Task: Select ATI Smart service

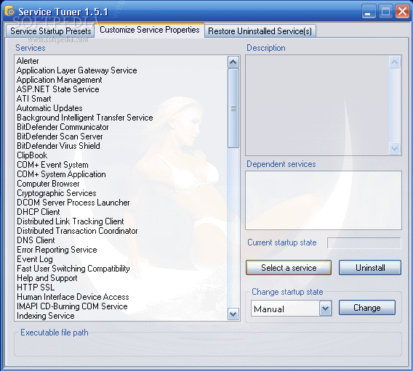Action: [x=33, y=99]
